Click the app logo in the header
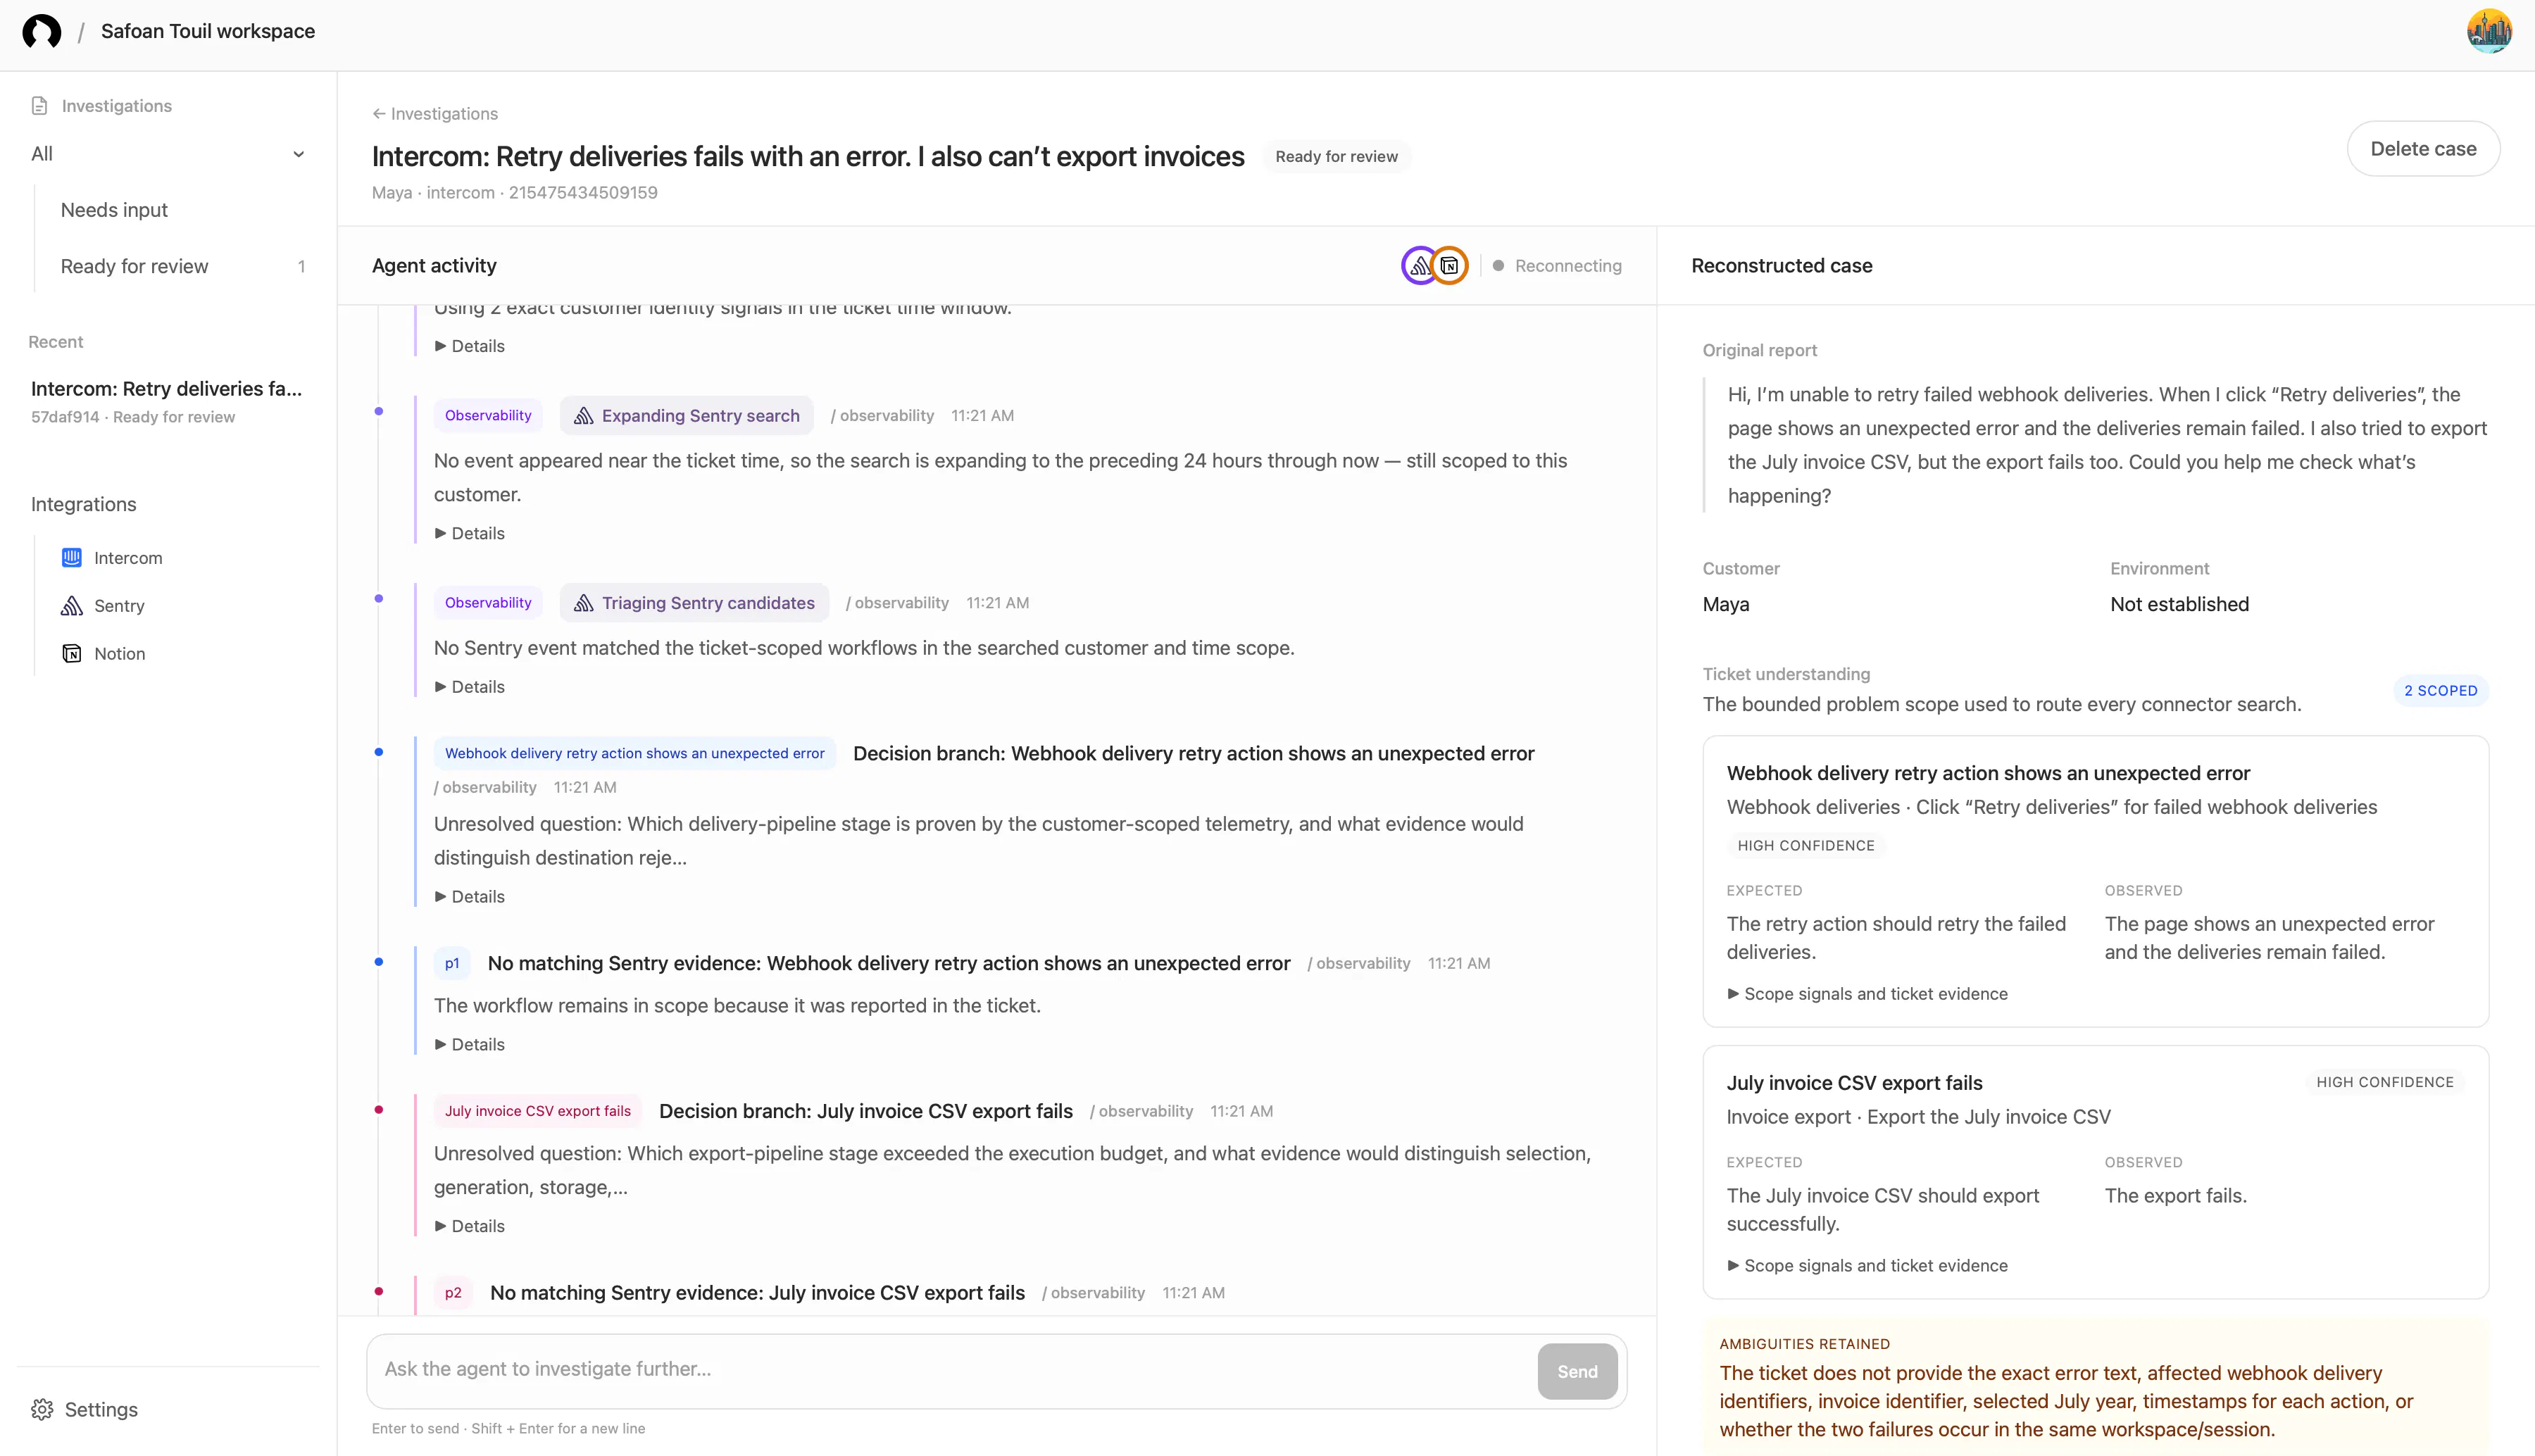The image size is (2535, 1456). pyautogui.click(x=41, y=31)
